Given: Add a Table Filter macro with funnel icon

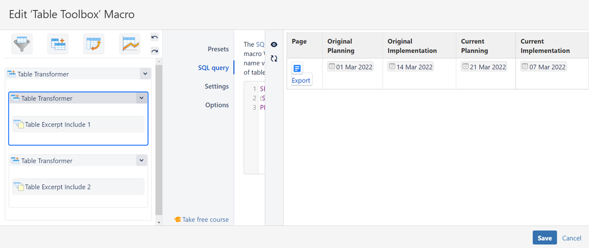Looking at the screenshot, I should tap(22, 44).
